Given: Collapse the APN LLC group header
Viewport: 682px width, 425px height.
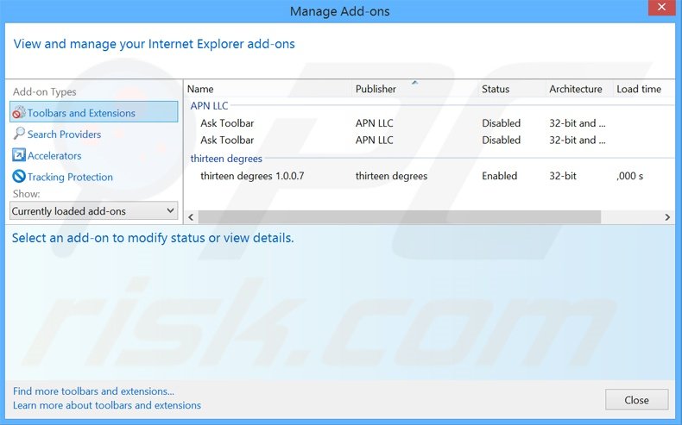Looking at the screenshot, I should click(x=209, y=105).
